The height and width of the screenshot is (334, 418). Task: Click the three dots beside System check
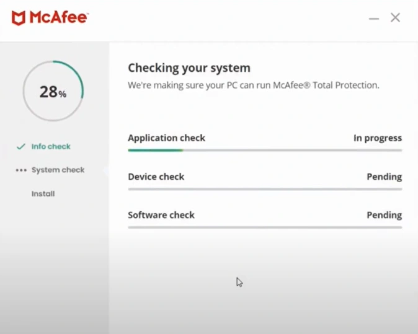pos(21,170)
